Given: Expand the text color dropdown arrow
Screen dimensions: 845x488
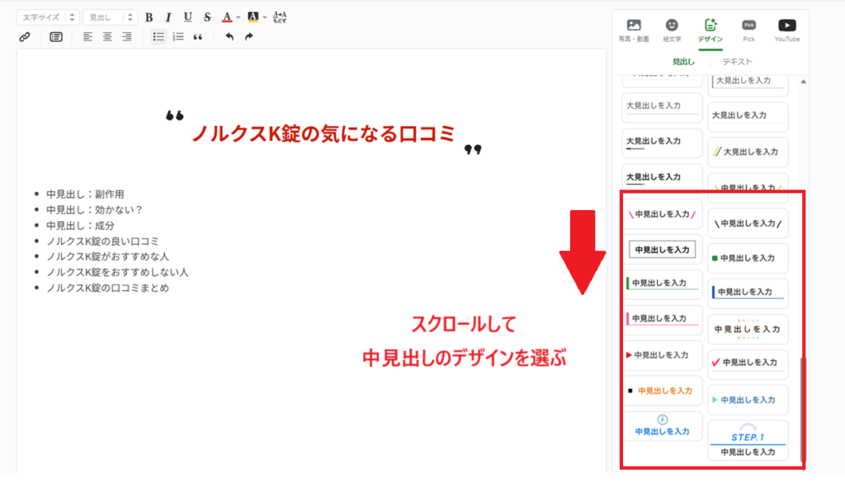Looking at the screenshot, I should pos(238,17).
